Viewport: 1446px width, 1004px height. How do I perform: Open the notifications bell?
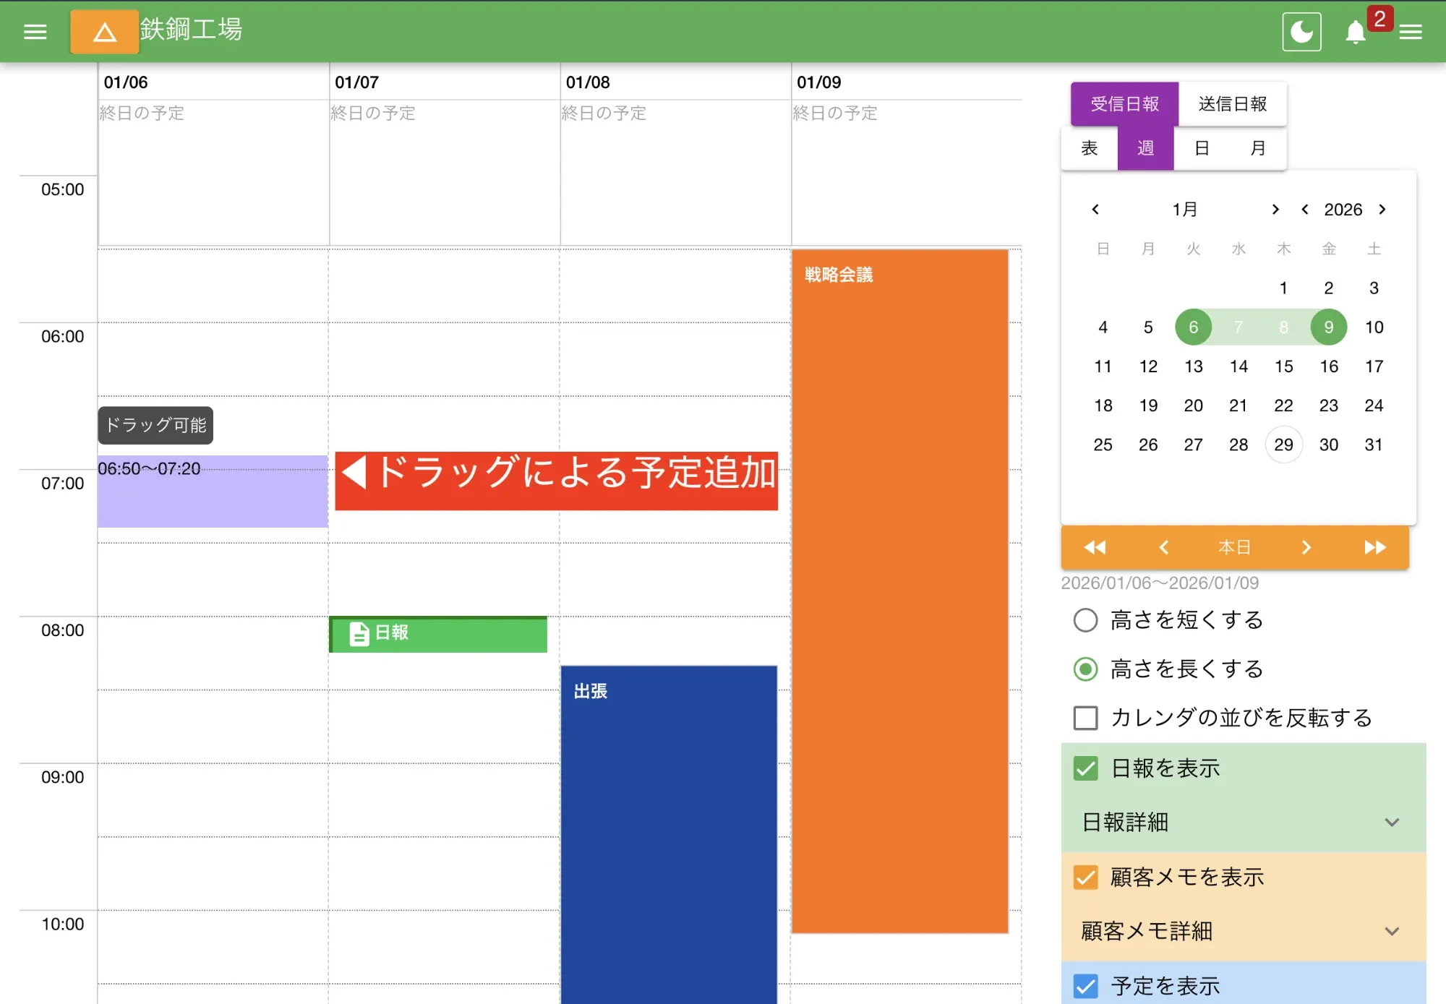[1356, 33]
